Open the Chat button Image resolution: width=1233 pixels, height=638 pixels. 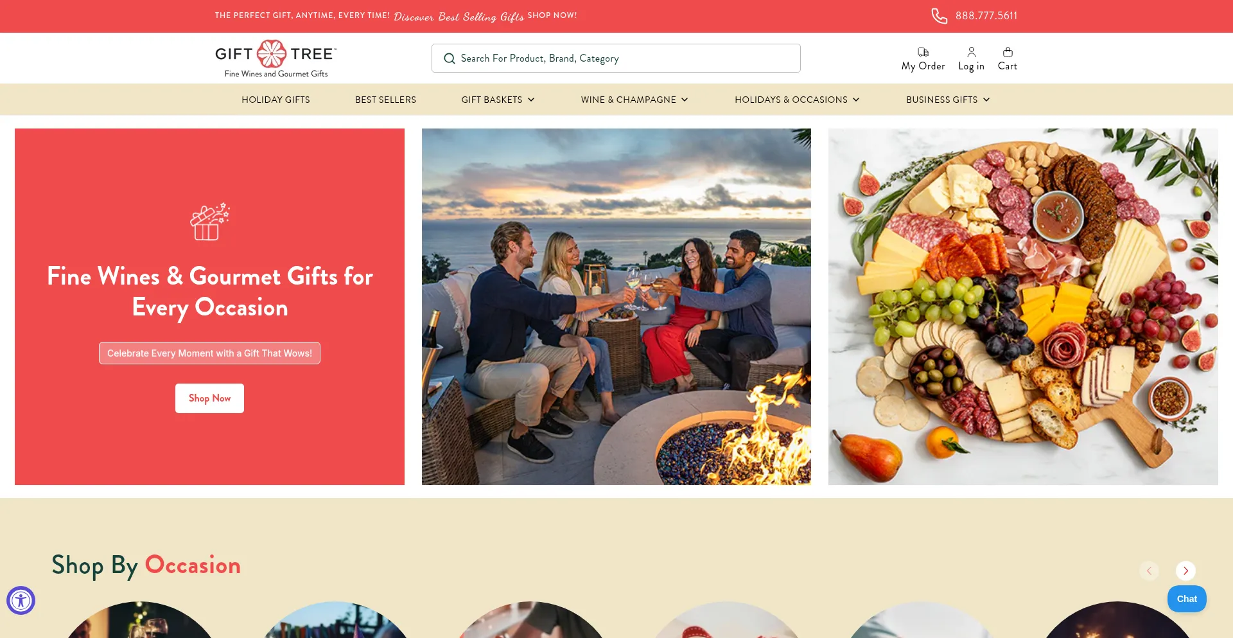click(x=1187, y=599)
